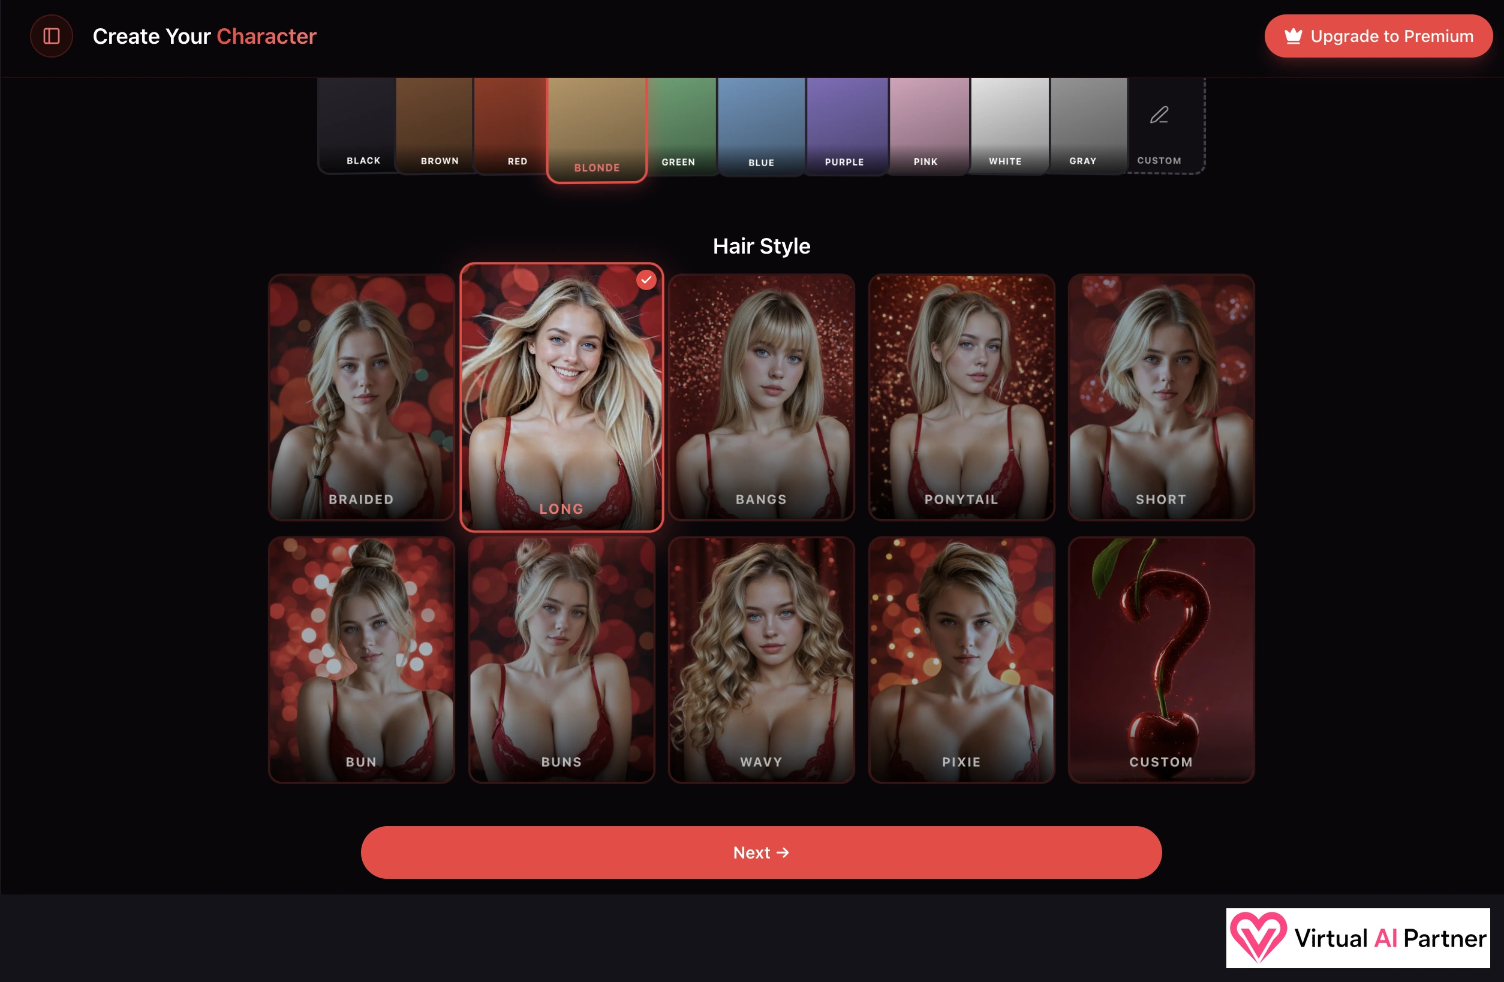Select the Braided hair style card
The image size is (1504, 982).
(362, 397)
